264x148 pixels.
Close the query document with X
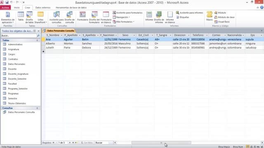point(262,31)
